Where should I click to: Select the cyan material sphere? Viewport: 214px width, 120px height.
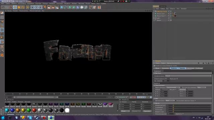click(7, 110)
